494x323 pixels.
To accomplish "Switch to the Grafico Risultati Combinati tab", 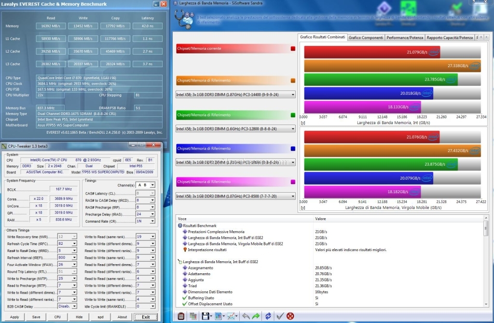I will pyautogui.click(x=322, y=37).
